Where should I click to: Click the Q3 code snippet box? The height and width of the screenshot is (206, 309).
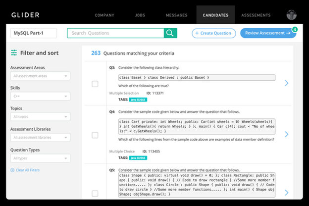[x=197, y=77]
